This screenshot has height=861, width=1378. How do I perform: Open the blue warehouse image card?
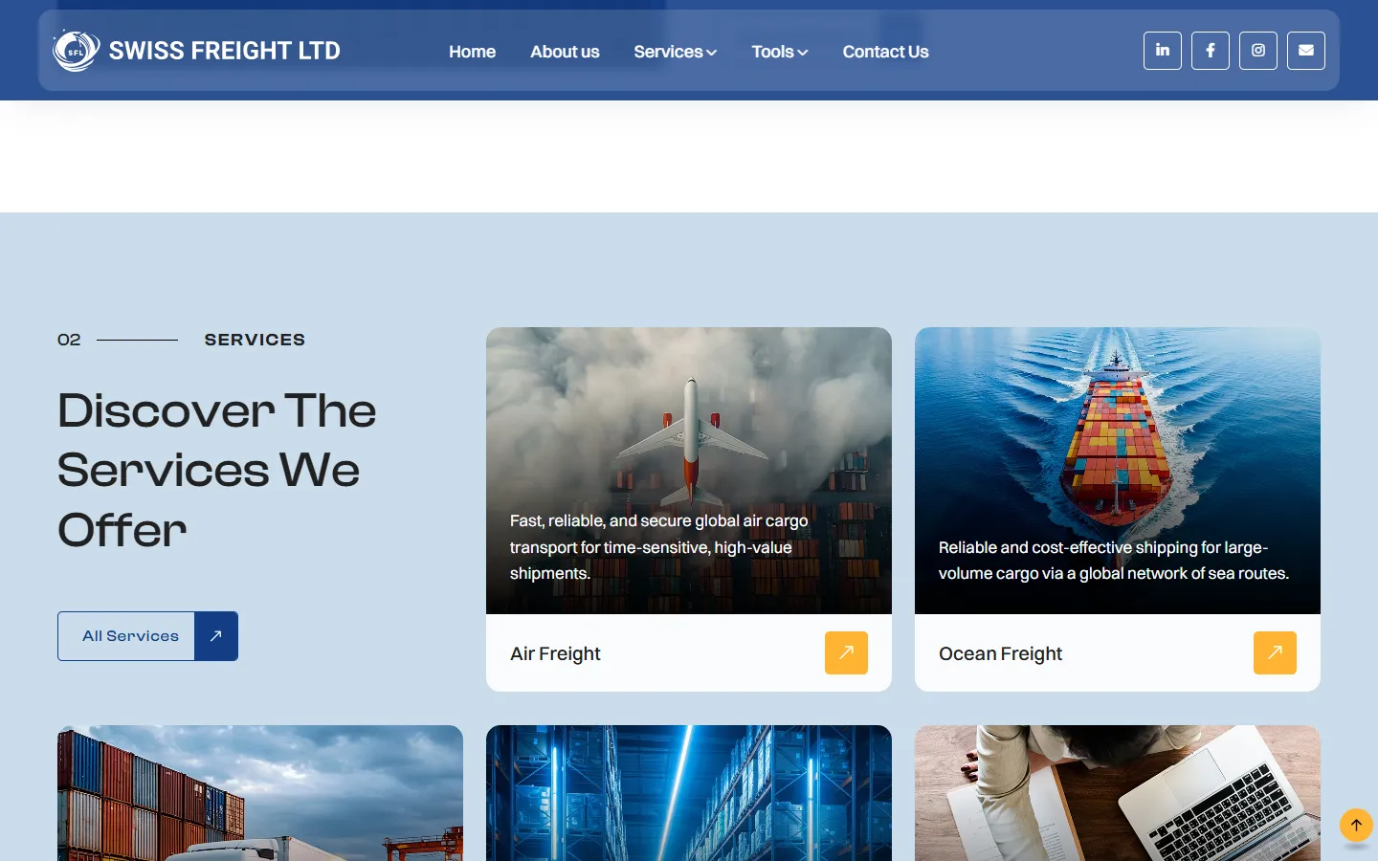tap(689, 793)
